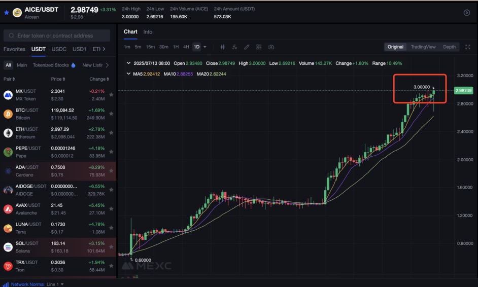Set chart interval to 4H
The width and height of the screenshot is (478, 287).
(186, 47)
